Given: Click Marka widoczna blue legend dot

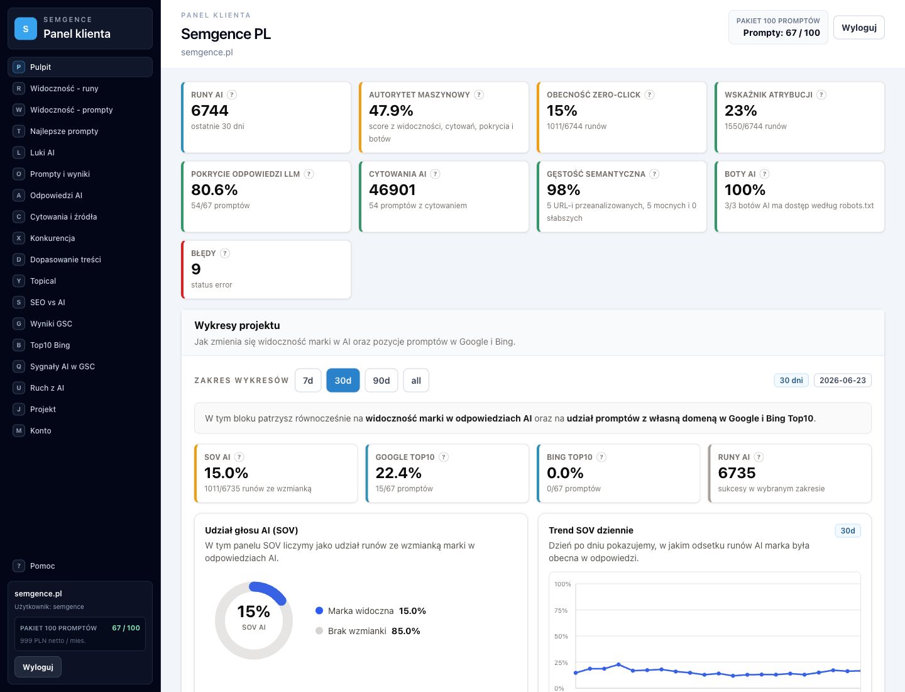Looking at the screenshot, I should tap(319, 611).
